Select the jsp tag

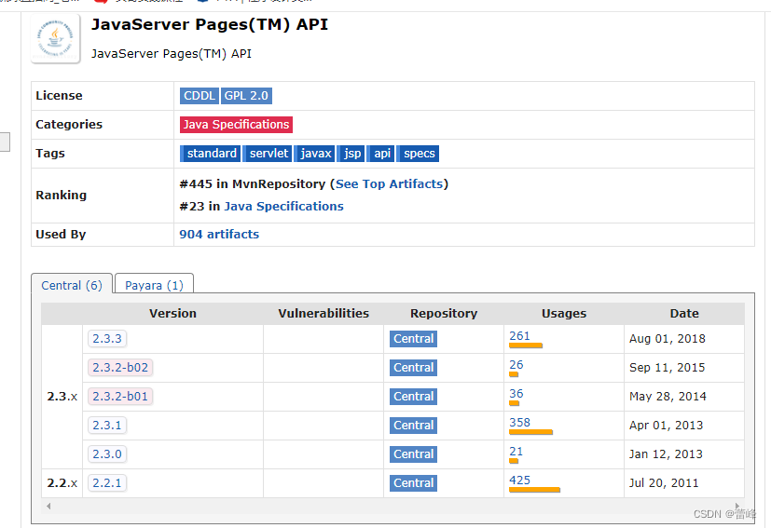click(x=351, y=154)
